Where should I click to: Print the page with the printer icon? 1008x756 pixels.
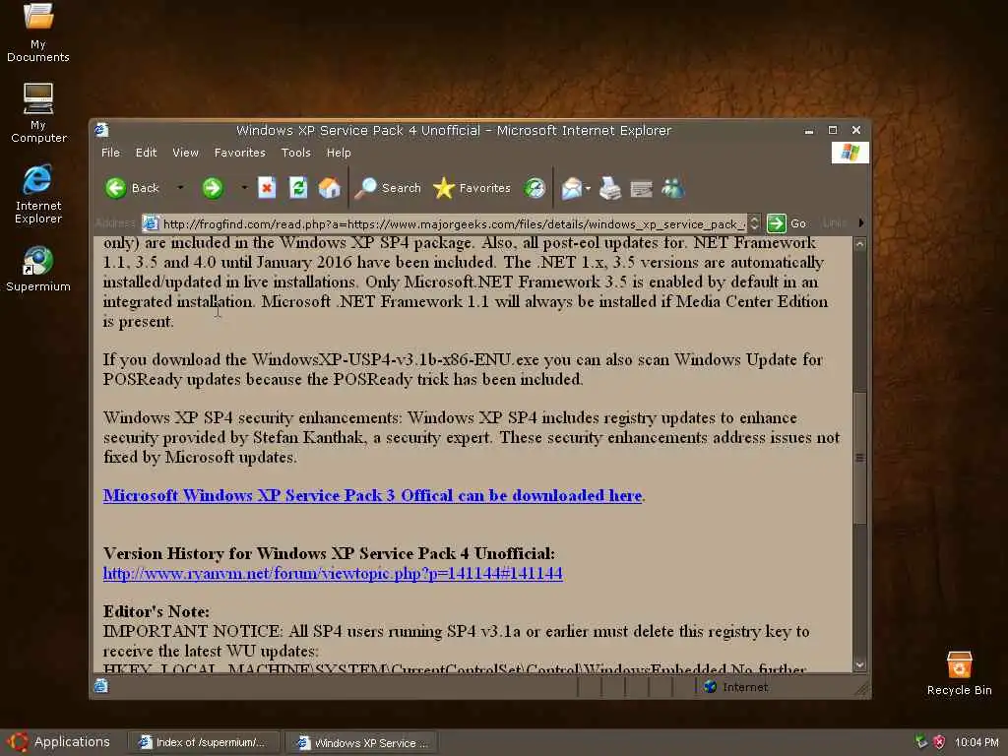610,188
